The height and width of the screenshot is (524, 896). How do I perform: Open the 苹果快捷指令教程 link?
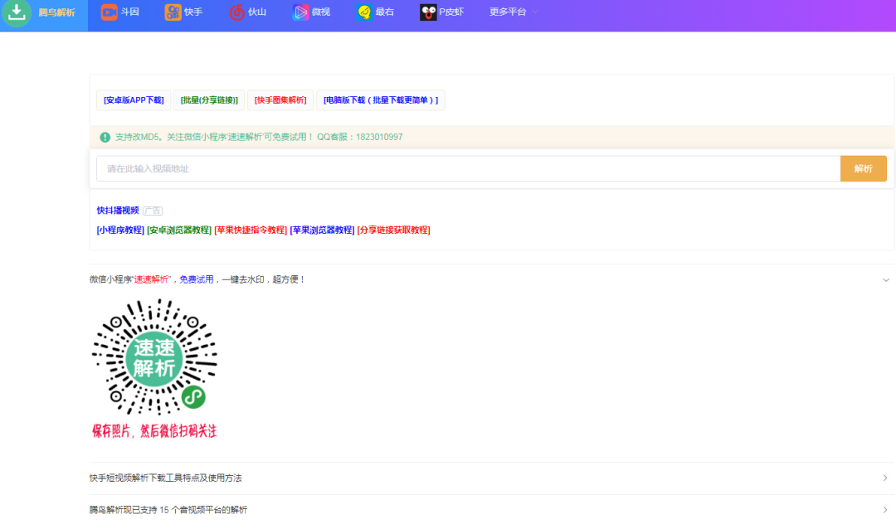pos(251,230)
